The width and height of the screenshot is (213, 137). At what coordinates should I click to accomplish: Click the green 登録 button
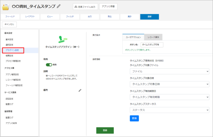click(x=105, y=130)
